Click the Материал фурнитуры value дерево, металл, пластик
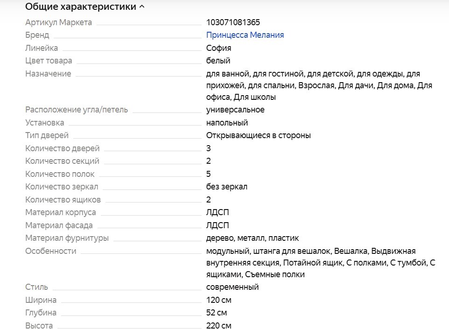Viewport: 449px width, 329px height. pos(252,238)
